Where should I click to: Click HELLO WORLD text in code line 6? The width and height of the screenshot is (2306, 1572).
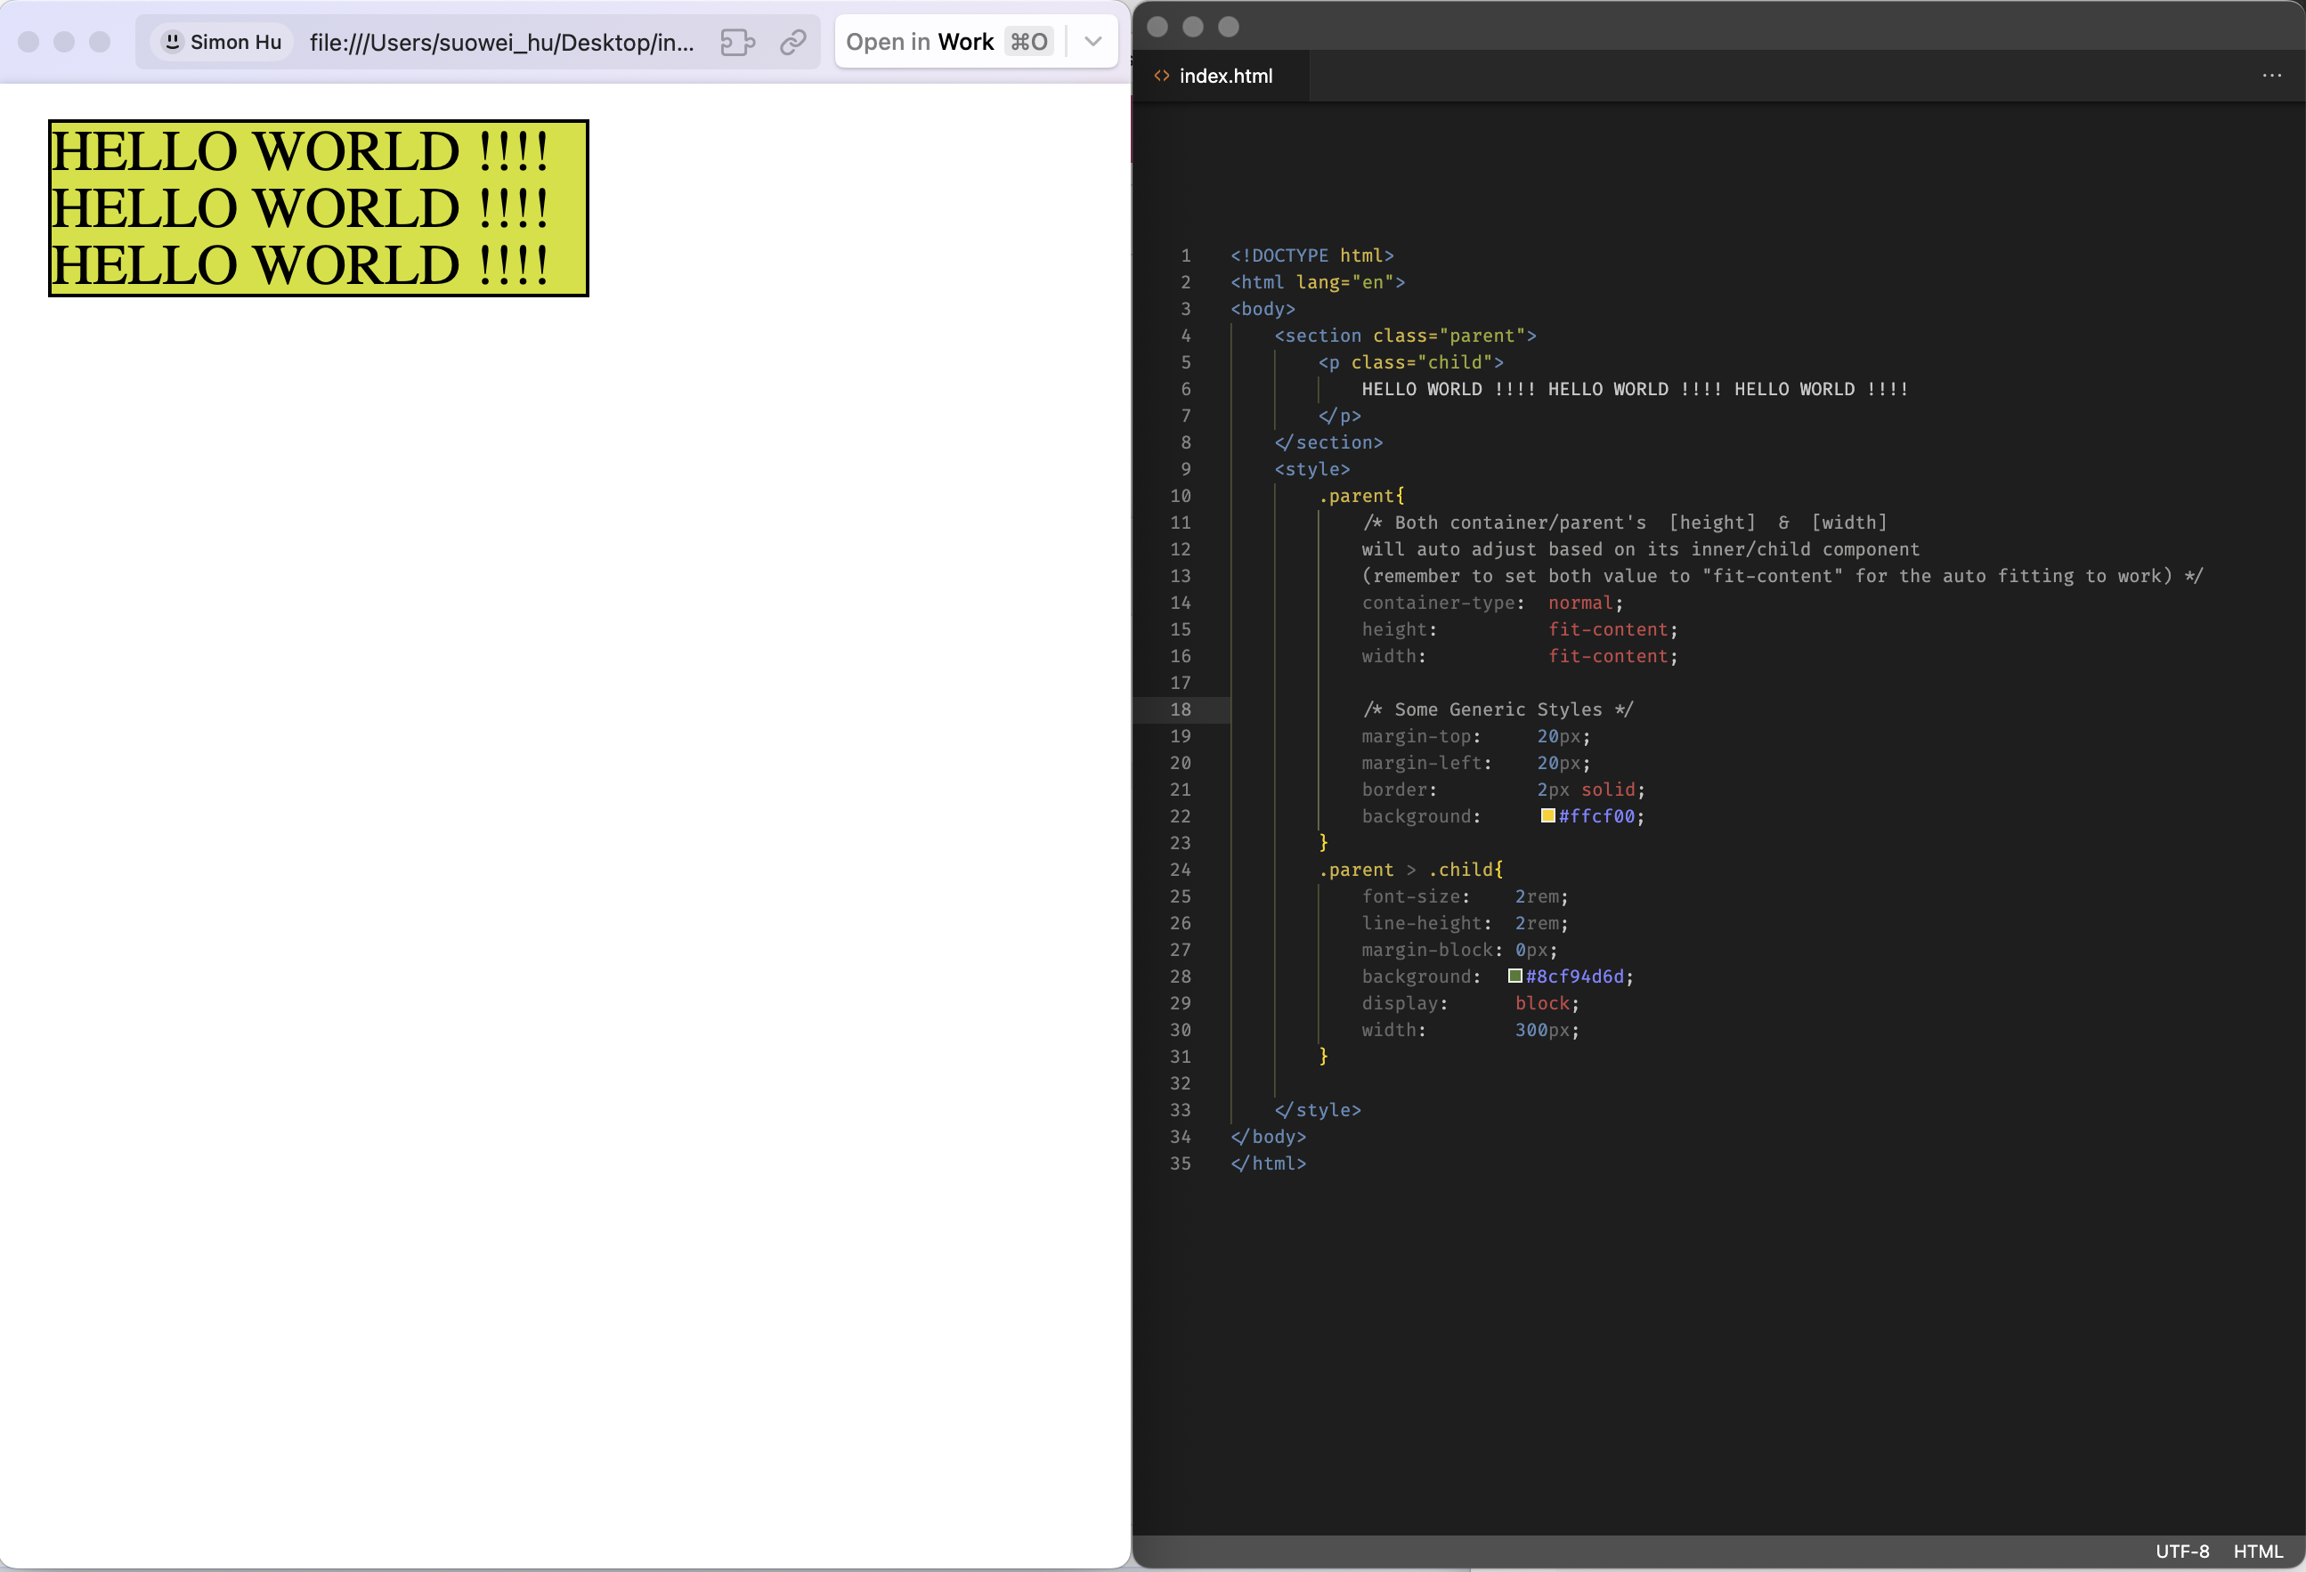pyautogui.click(x=1635, y=389)
